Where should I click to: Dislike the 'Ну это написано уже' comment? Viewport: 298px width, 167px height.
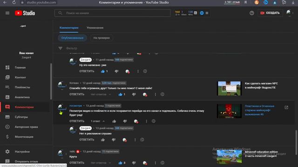coord(116,71)
